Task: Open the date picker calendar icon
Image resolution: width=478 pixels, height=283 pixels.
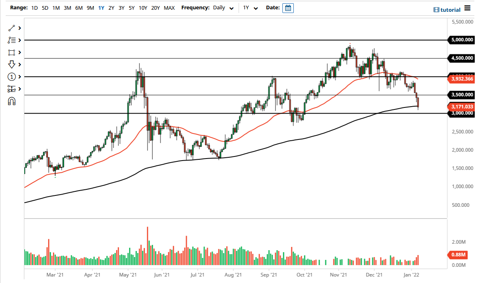Action: [288, 8]
